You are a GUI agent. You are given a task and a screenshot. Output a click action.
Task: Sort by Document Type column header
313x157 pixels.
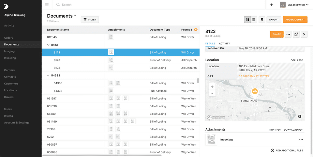[x=160, y=30]
